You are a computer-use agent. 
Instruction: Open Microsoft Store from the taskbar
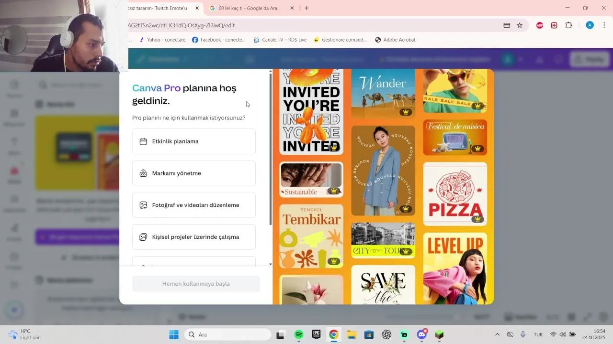(x=369, y=334)
